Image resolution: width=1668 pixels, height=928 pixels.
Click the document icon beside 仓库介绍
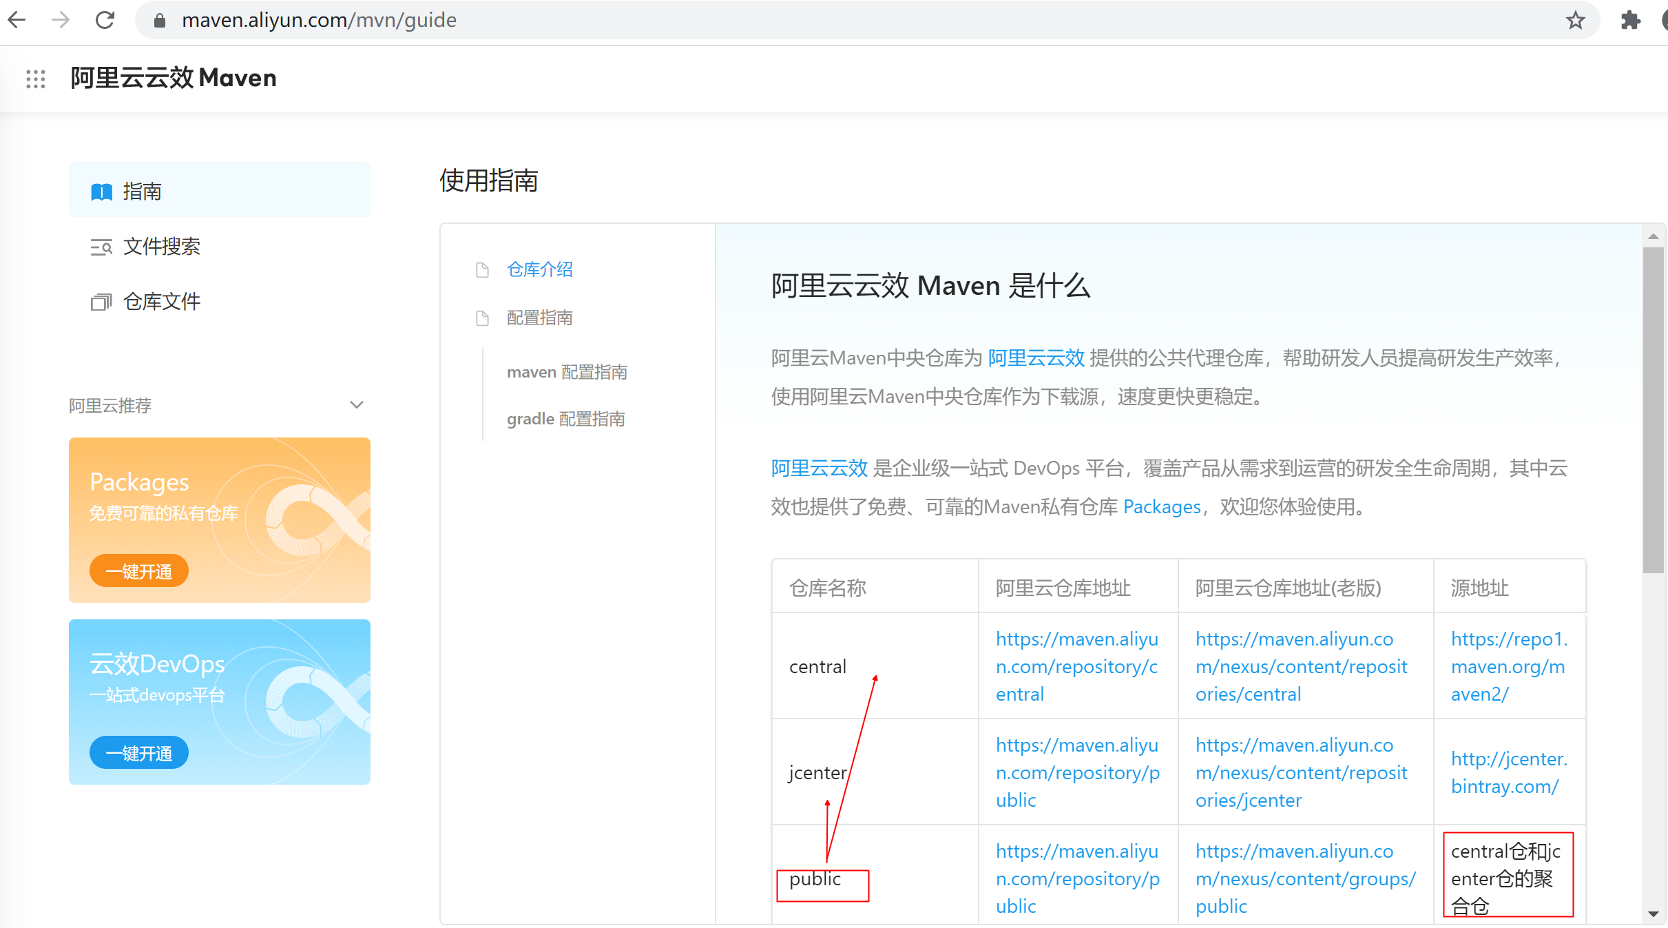tap(482, 269)
